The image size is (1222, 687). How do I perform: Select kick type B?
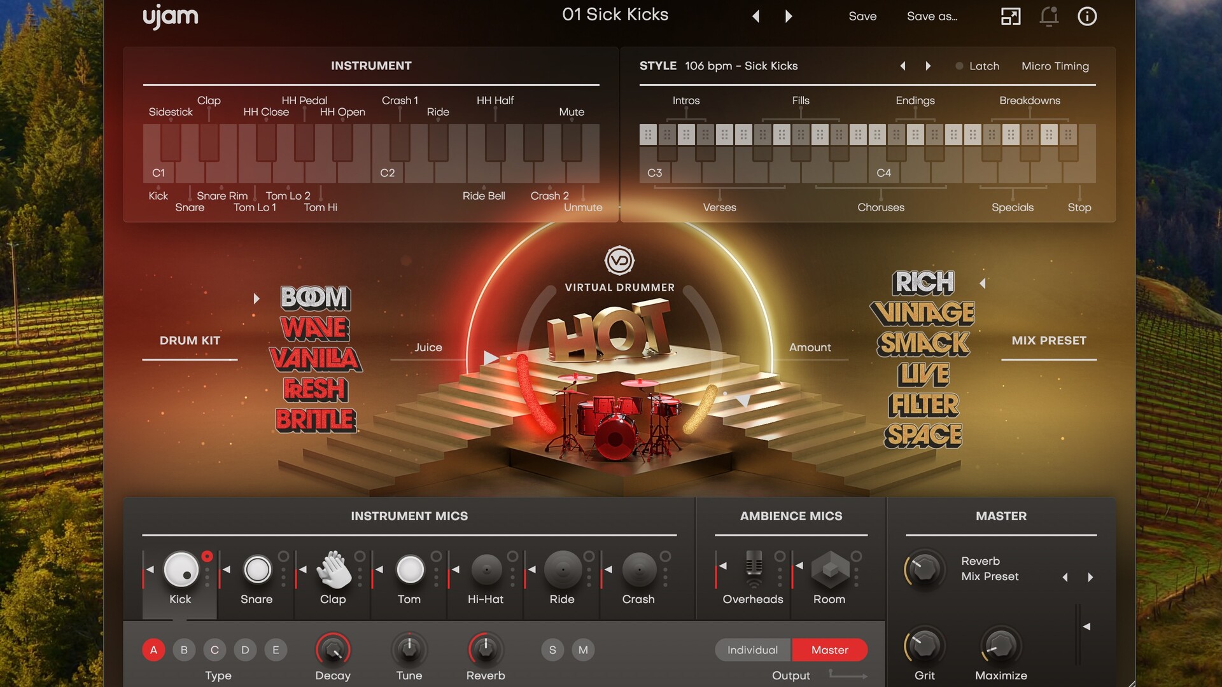tap(184, 650)
